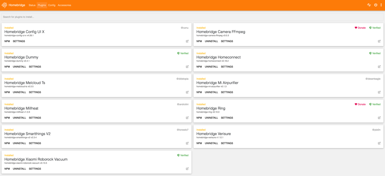Click NPM for Homebridge Smartthings V2
This screenshot has height=176, width=385.
coord(7,143)
